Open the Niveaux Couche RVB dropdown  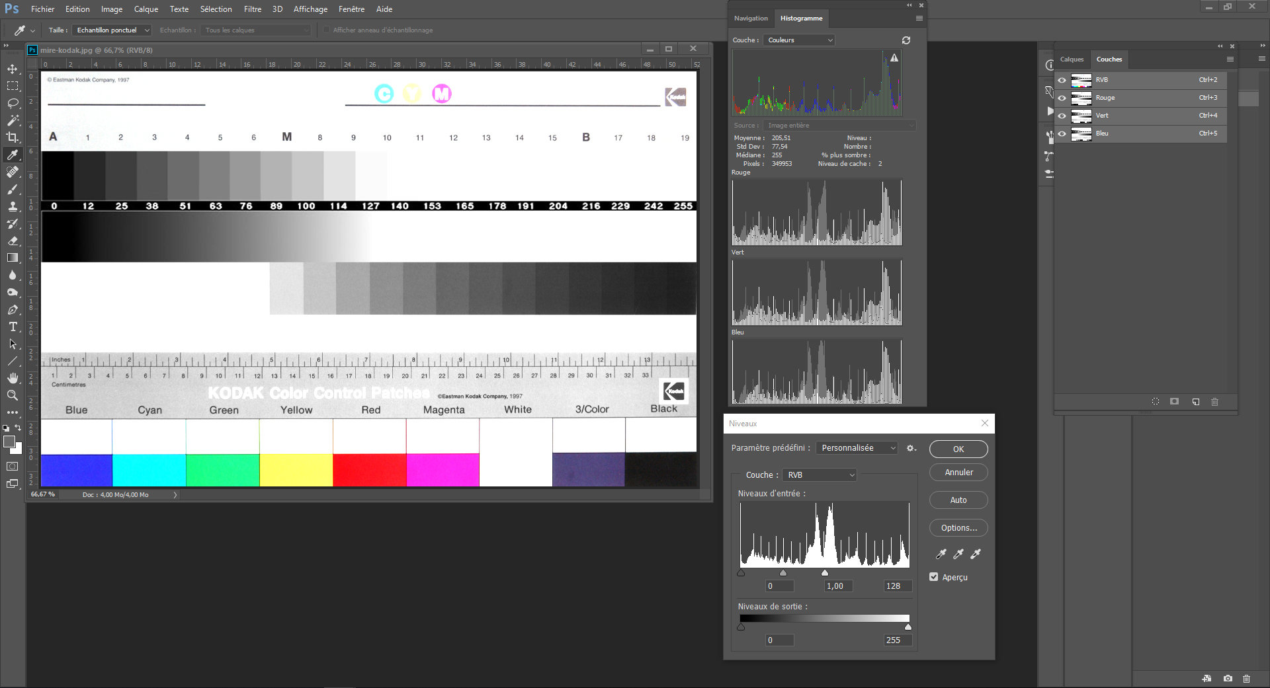click(820, 475)
